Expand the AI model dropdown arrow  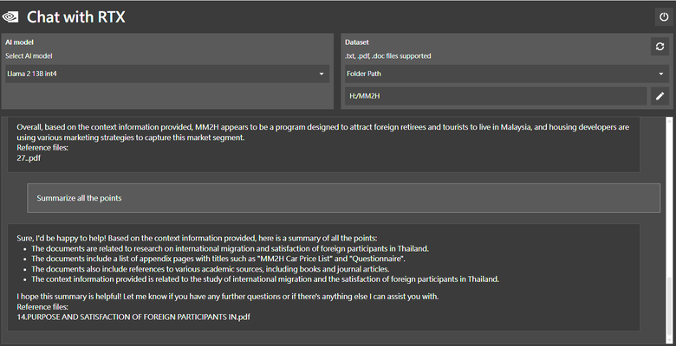pyautogui.click(x=322, y=74)
